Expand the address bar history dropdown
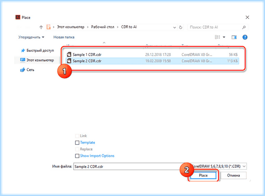The height and width of the screenshot is (196, 265). click(174, 27)
